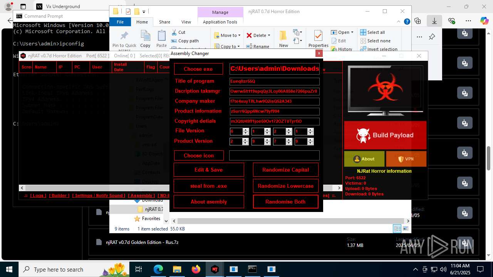Edit the Company maker field
Image resolution: width=493 pixels, height=277 pixels.
[274, 102]
